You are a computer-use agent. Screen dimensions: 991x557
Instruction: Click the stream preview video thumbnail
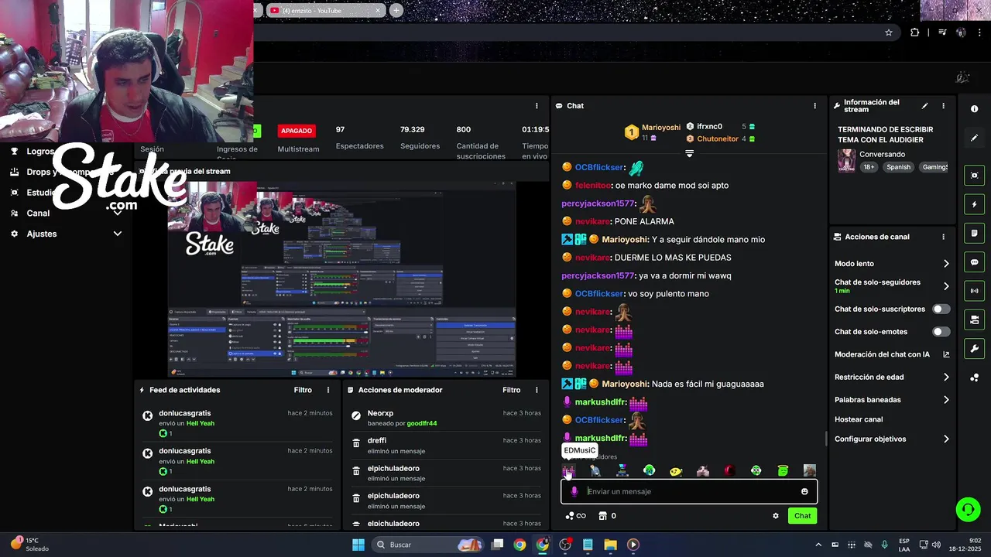pyautogui.click(x=342, y=279)
